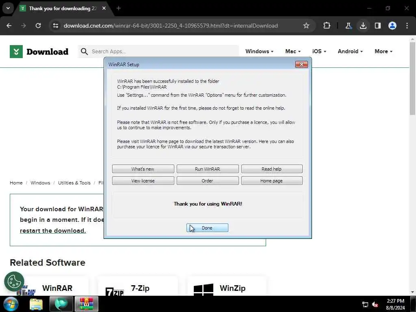The width and height of the screenshot is (416, 312).
Task: View site information icon in address bar
Action: click(x=55, y=26)
